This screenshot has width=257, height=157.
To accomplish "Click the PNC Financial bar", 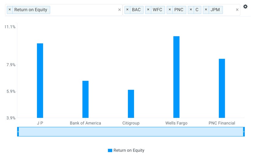I will [x=222, y=88].
